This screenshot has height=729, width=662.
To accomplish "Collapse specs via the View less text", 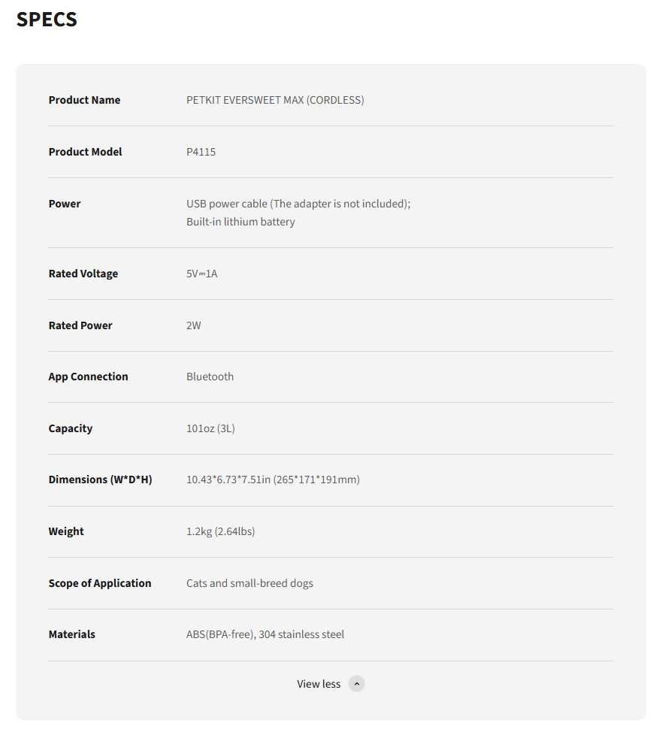I will coord(319,684).
